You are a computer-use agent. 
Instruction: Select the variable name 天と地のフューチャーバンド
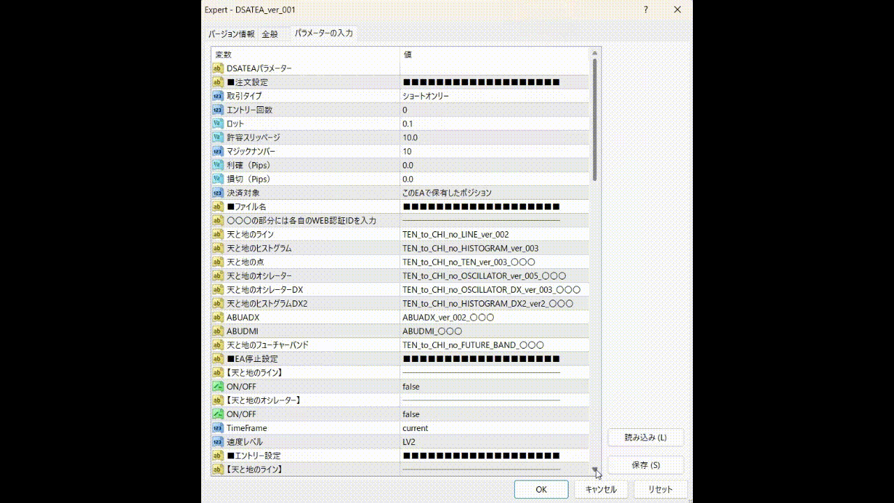click(268, 345)
